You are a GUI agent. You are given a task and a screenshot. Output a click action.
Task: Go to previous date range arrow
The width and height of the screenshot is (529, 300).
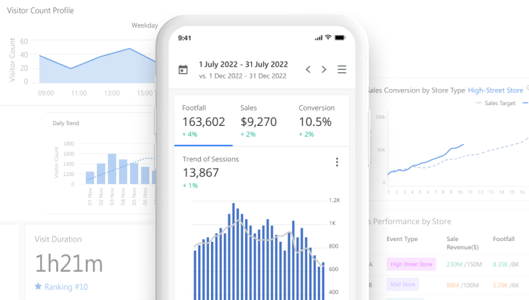[x=308, y=70]
